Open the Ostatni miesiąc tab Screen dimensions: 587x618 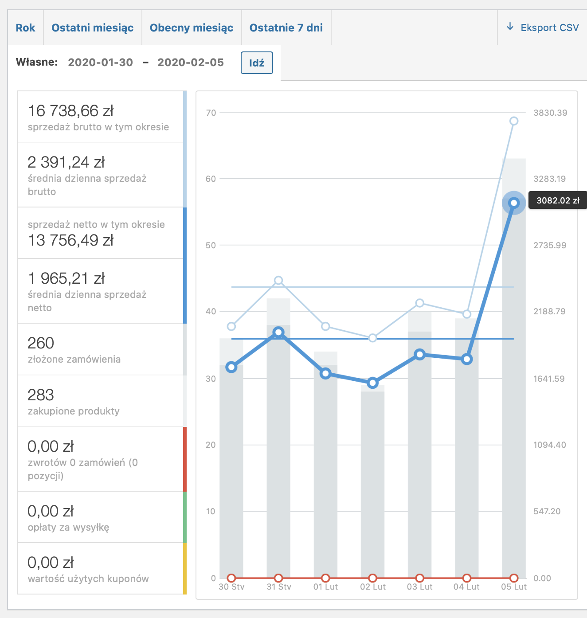tap(92, 28)
